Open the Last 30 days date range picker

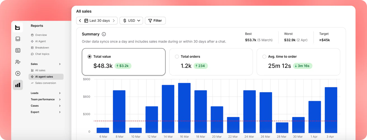coord(97,21)
